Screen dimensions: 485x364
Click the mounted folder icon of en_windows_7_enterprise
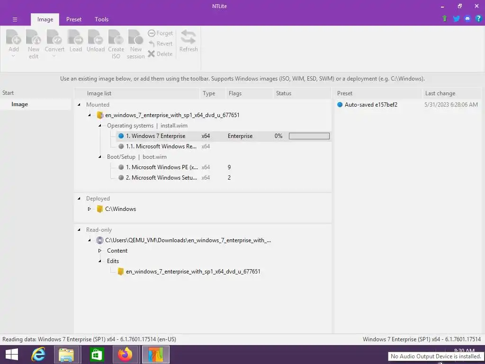coord(99,115)
